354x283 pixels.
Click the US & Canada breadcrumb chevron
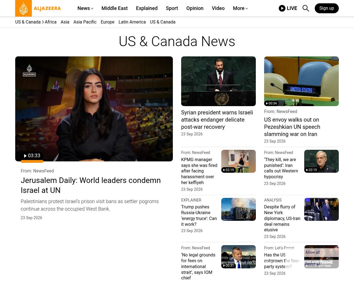(x=43, y=22)
